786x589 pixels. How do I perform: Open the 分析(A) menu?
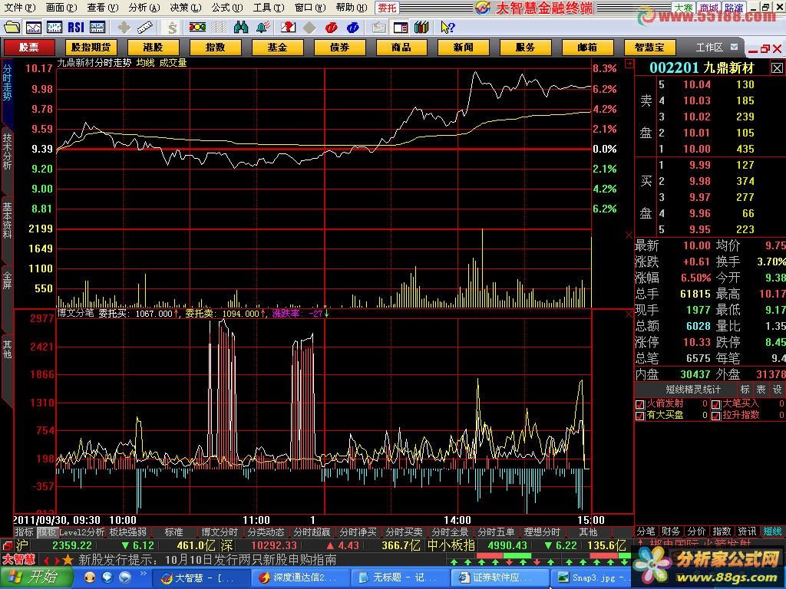144,8
